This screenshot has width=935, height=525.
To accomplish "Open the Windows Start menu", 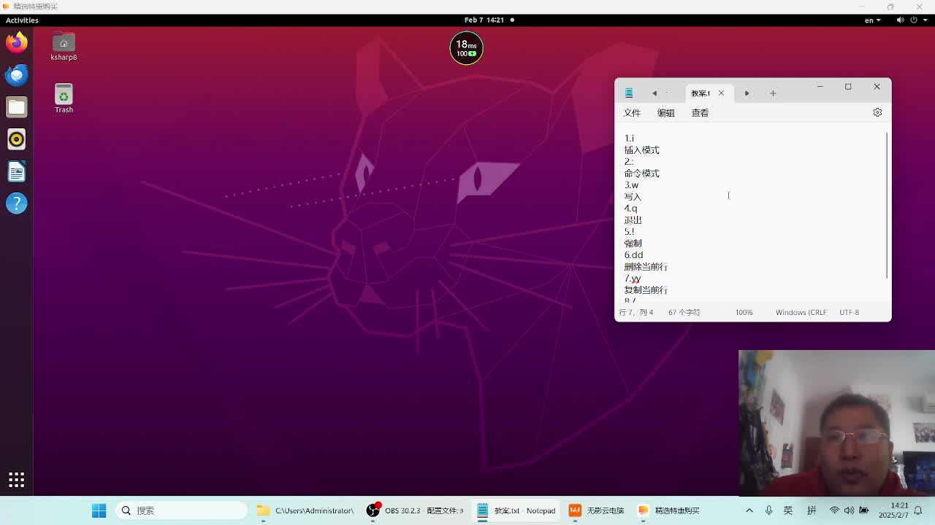I will point(99,510).
